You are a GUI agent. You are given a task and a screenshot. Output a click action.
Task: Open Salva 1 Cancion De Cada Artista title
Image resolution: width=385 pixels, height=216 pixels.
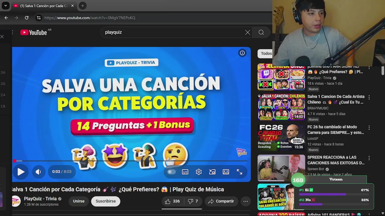tap(336, 99)
